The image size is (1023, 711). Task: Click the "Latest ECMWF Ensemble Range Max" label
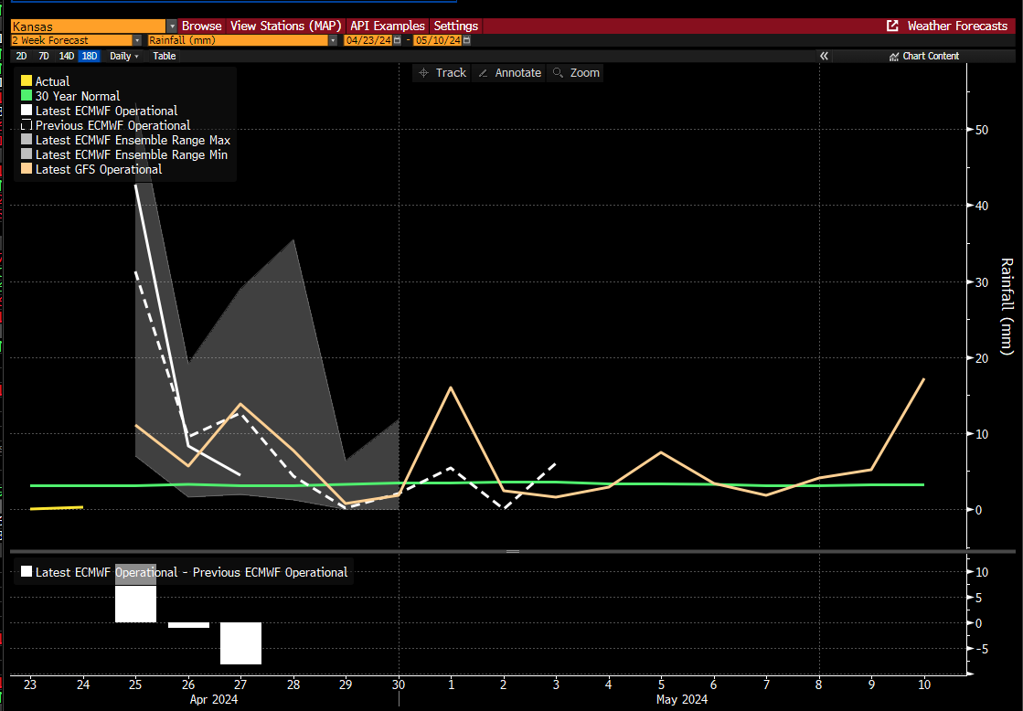(x=133, y=140)
